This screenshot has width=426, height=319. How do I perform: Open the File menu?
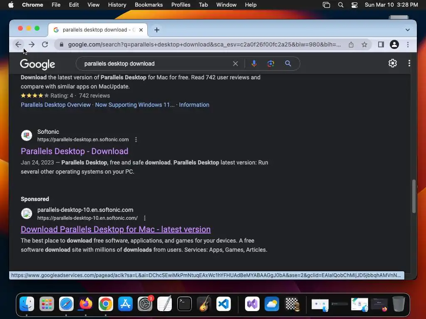[x=56, y=5]
